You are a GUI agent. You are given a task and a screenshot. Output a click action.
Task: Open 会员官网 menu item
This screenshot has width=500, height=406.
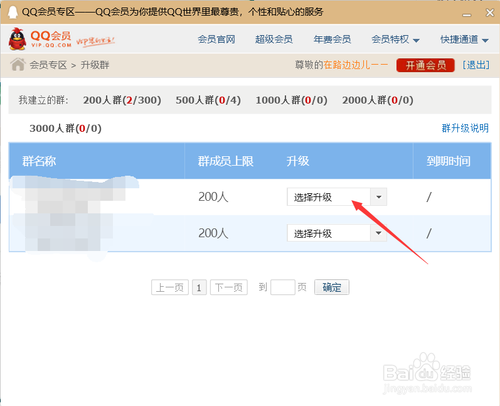pos(216,40)
